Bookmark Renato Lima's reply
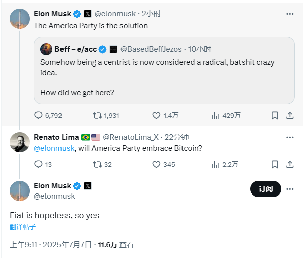Viewport: 303px width, 258px height. pos(275,164)
